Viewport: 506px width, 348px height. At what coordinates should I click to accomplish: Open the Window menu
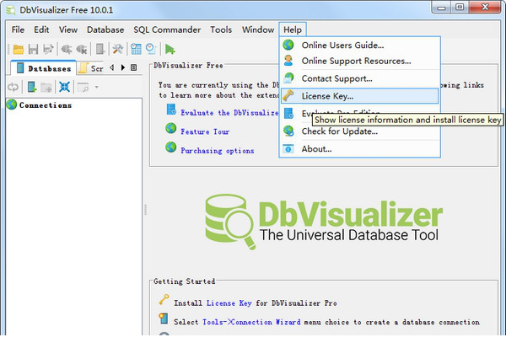pyautogui.click(x=258, y=29)
